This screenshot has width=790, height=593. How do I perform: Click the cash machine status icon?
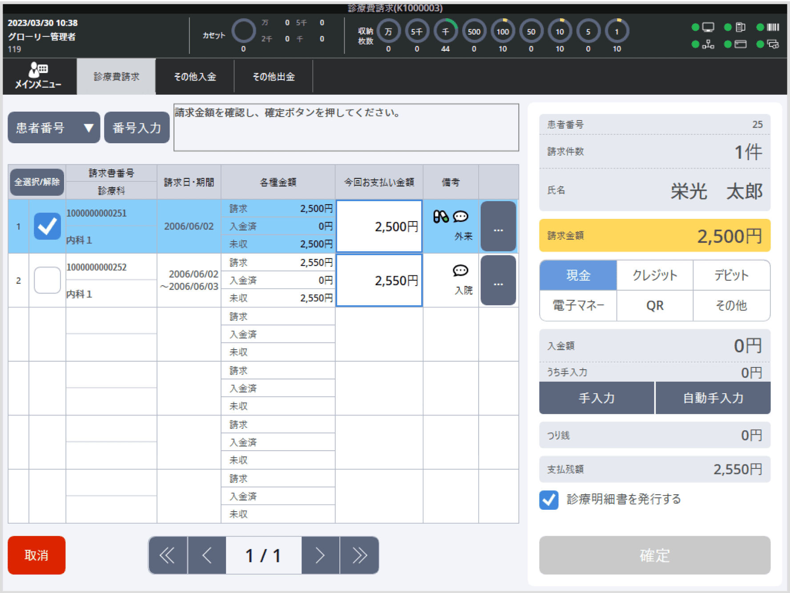[773, 44]
